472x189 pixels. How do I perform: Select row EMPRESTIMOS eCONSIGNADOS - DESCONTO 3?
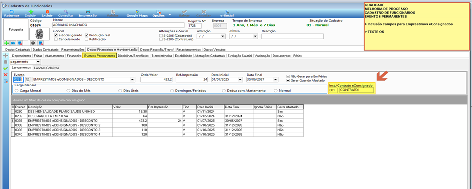pos(157,130)
